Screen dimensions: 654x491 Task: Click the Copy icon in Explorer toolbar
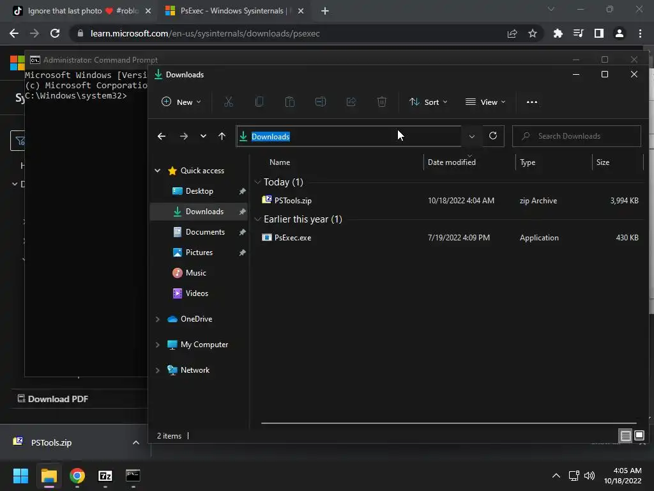tap(259, 102)
